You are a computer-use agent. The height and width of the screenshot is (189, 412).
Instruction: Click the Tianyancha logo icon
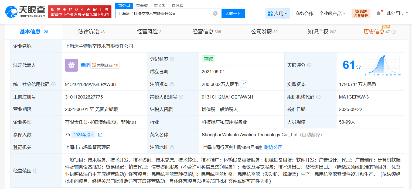click(x=11, y=11)
